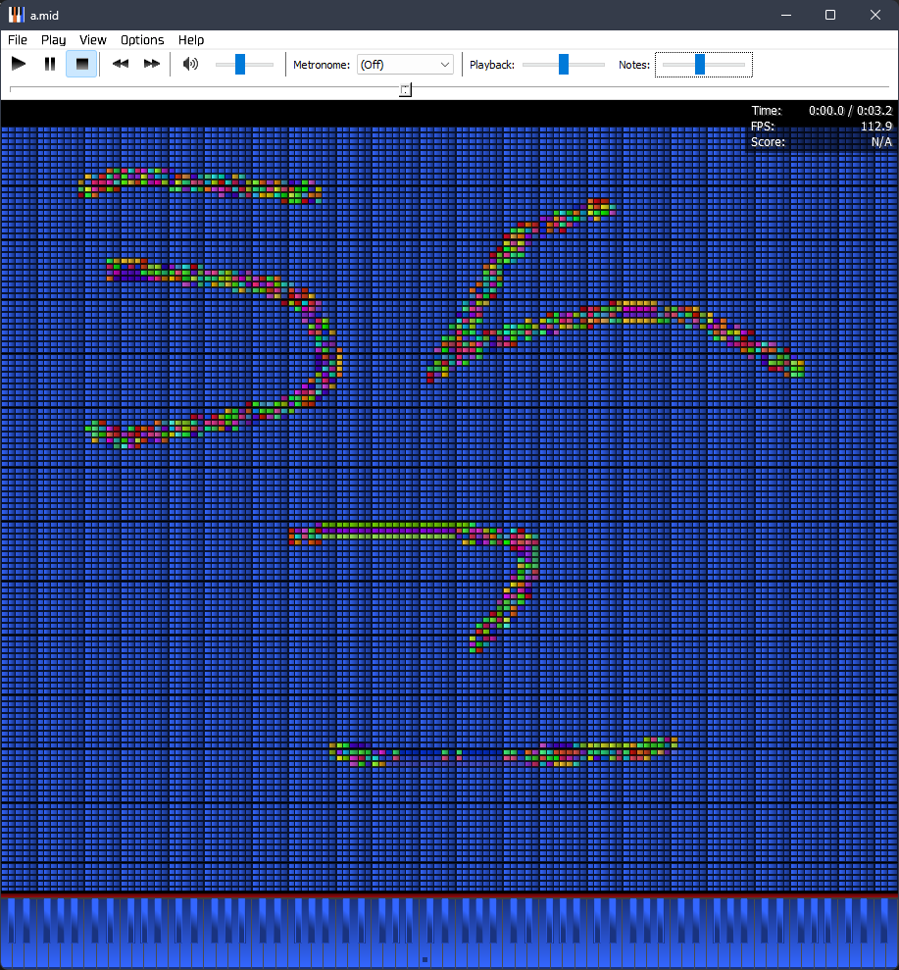Click the Playback speed slider handle

pos(564,64)
